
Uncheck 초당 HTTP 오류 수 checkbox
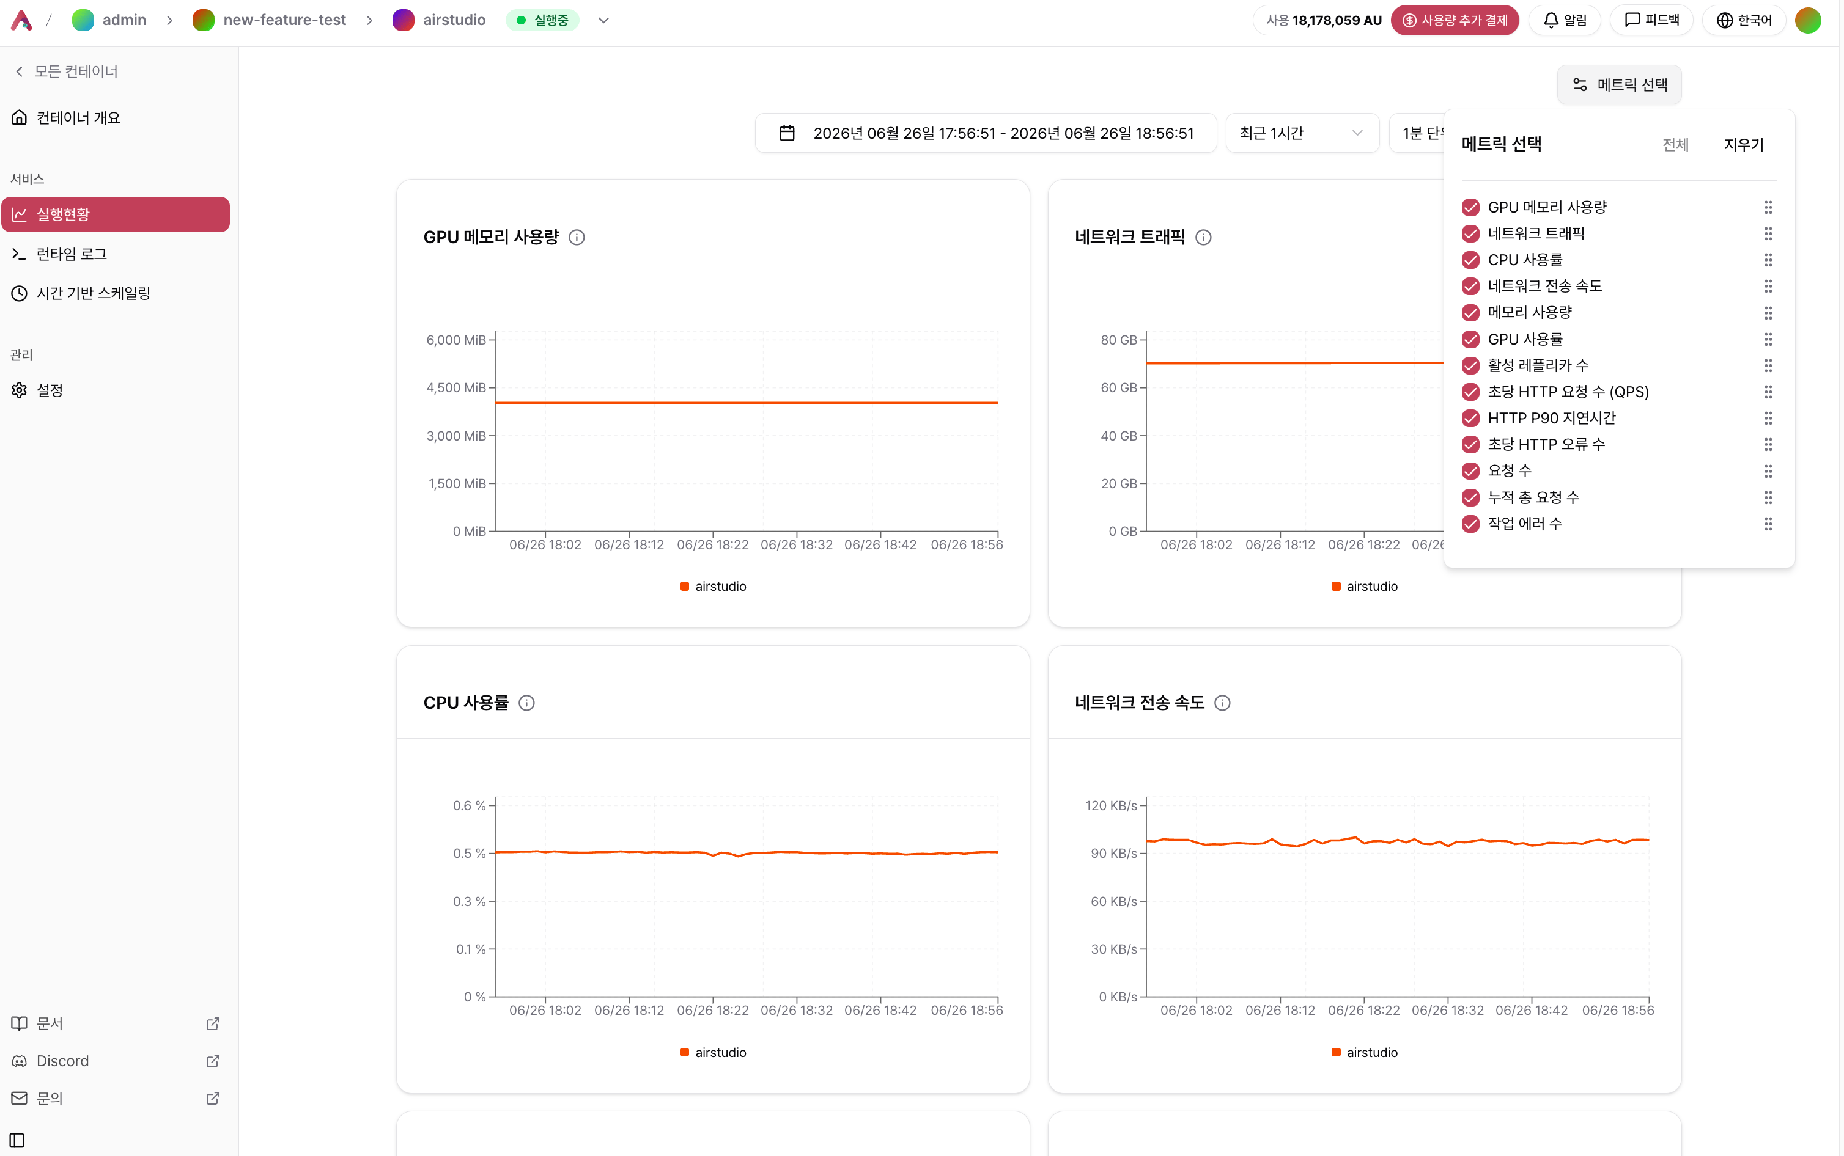pos(1470,444)
